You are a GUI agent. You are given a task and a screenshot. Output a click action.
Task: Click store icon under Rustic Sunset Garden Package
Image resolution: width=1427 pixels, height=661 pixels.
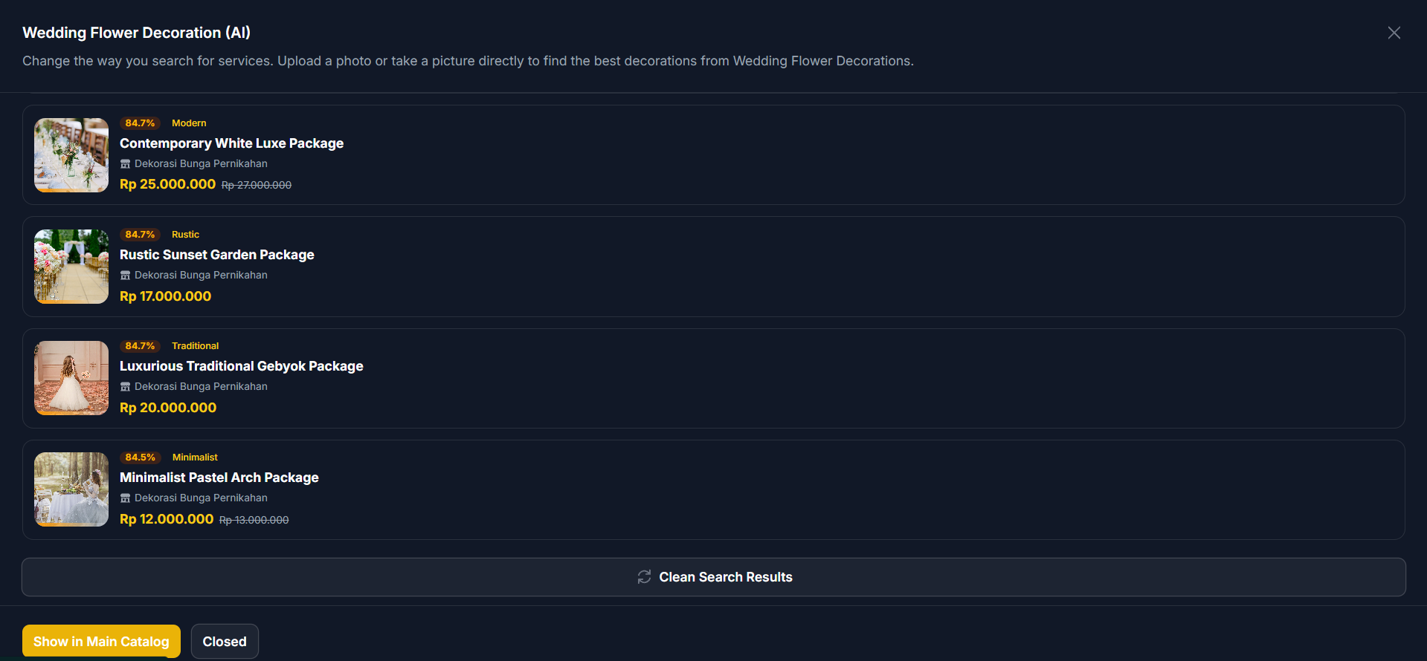125,276
